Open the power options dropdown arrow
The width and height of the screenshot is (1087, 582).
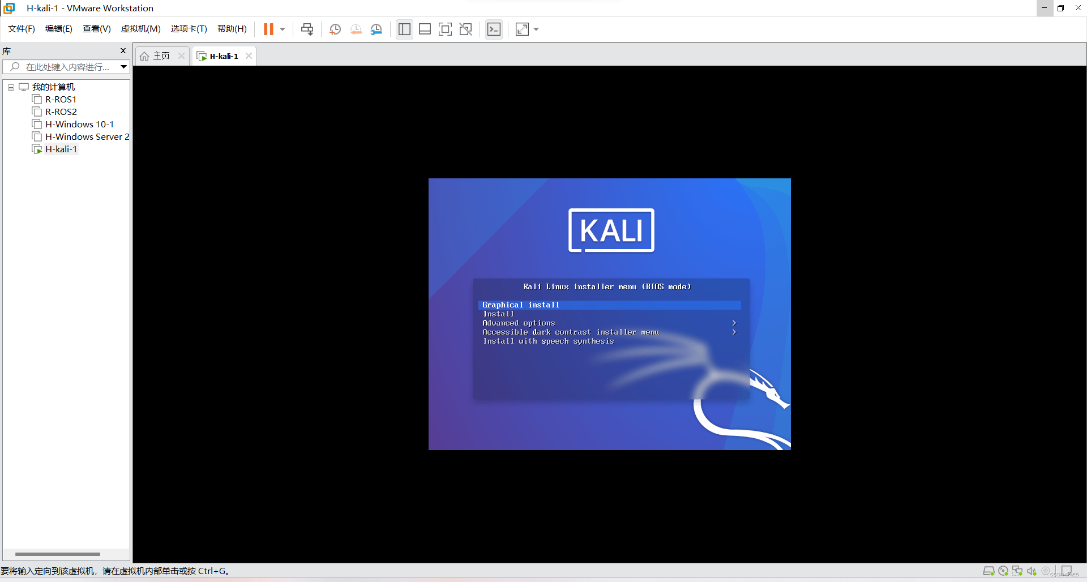[x=283, y=29]
